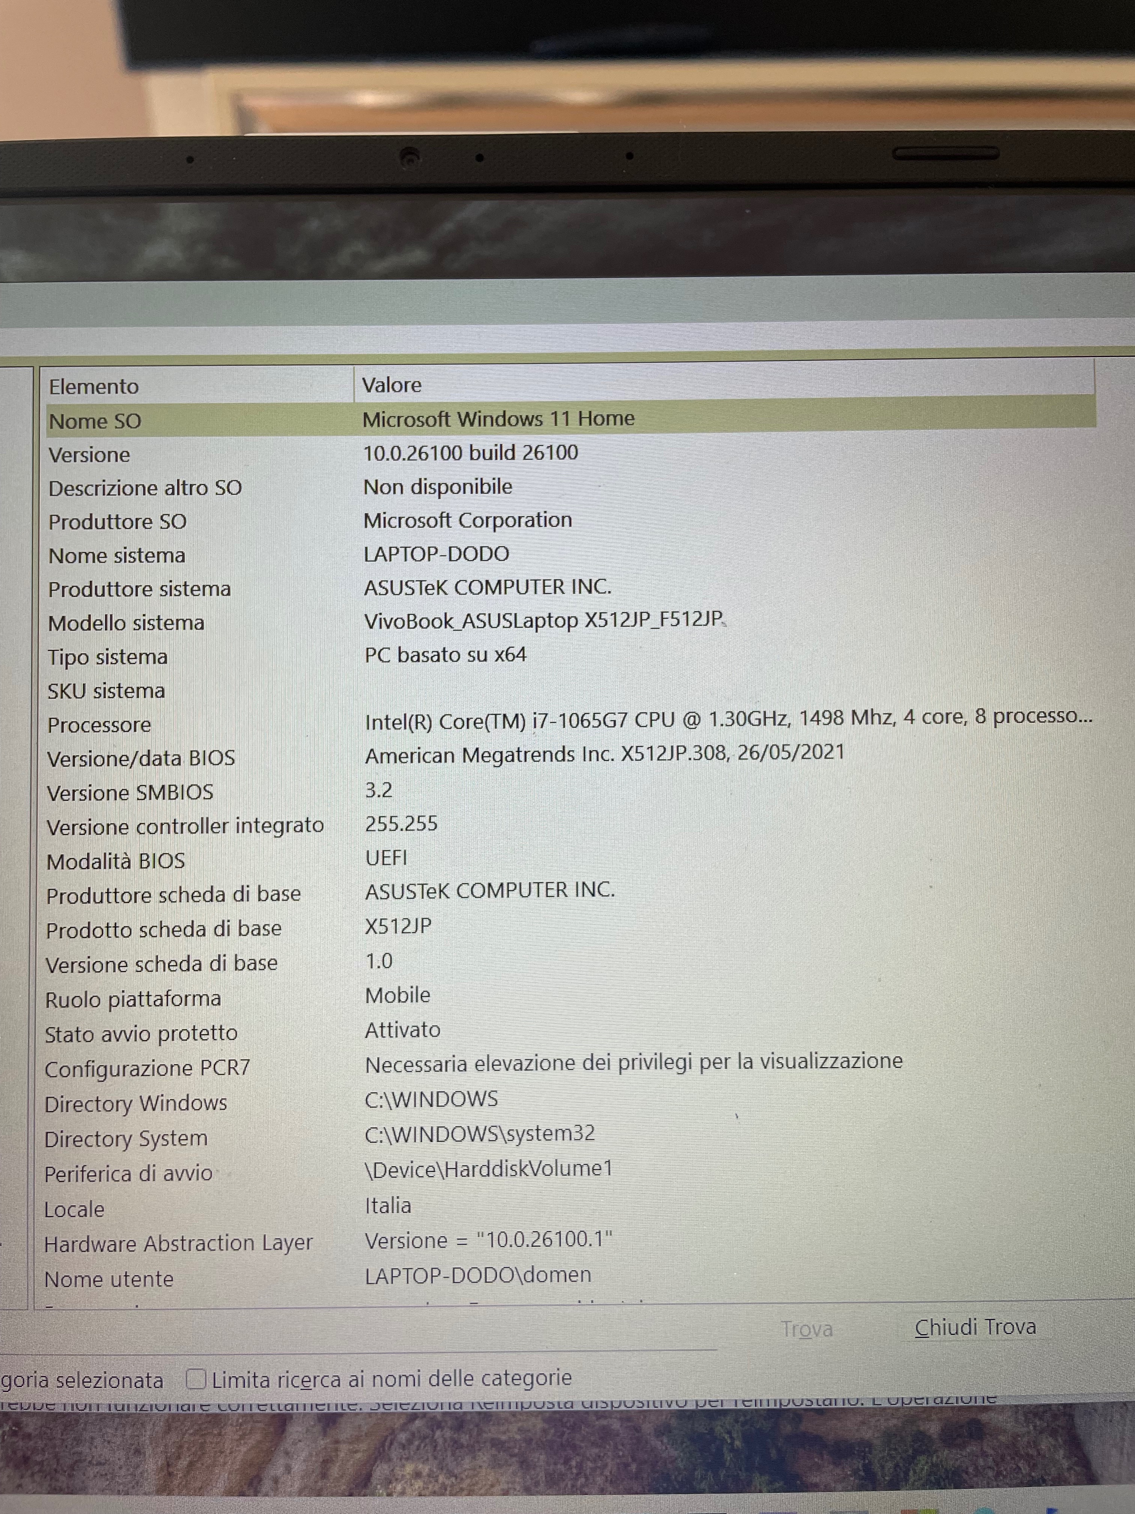Image resolution: width=1135 pixels, height=1514 pixels.
Task: Select the Versione/data BIOS row
Action: pos(141,759)
